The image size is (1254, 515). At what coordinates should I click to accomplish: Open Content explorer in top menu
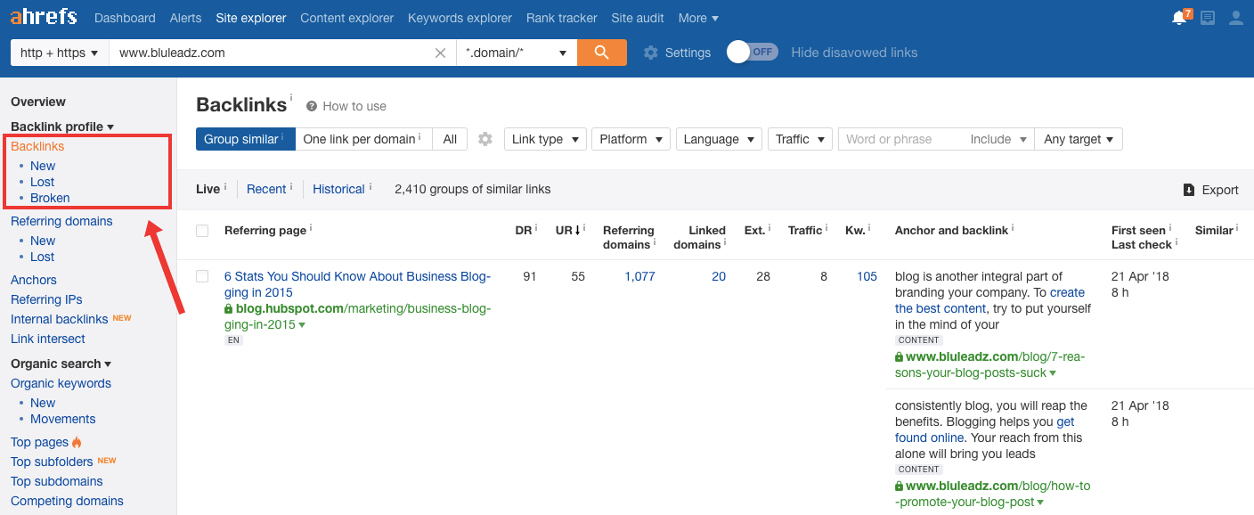347,18
